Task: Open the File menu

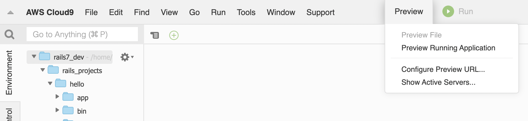Action: (x=91, y=12)
